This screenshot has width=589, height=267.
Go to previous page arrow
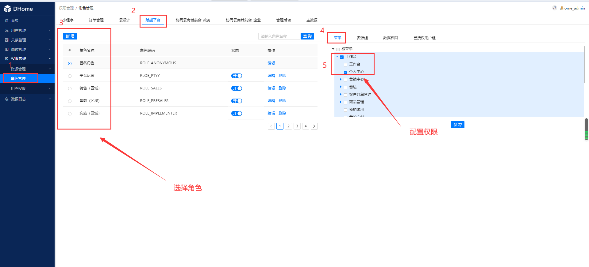271,126
